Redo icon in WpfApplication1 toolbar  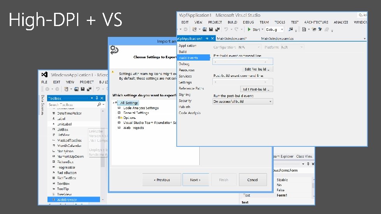coord(237,30)
